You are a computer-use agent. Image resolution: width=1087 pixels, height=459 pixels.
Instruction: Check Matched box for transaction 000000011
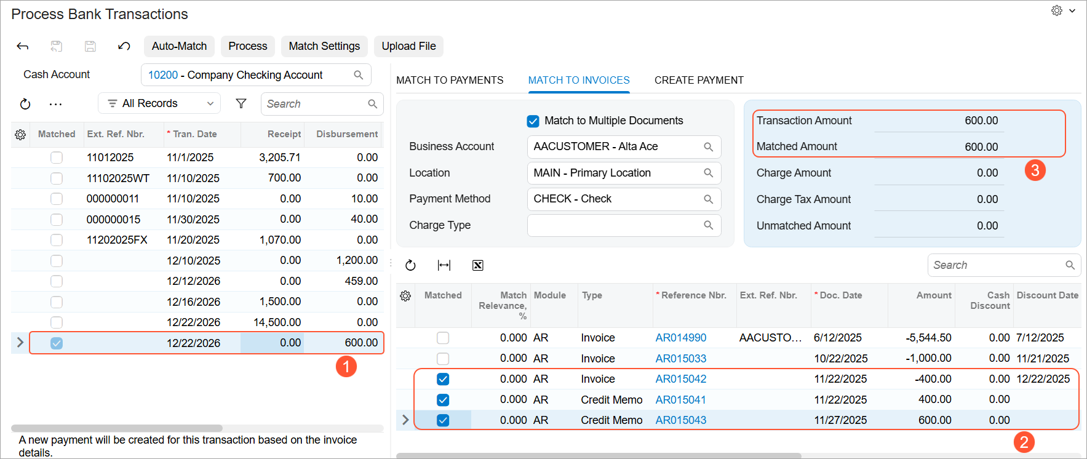[57, 199]
